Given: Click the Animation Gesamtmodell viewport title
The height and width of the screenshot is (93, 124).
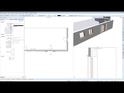Looking at the screenshot, I should click(x=98, y=17).
